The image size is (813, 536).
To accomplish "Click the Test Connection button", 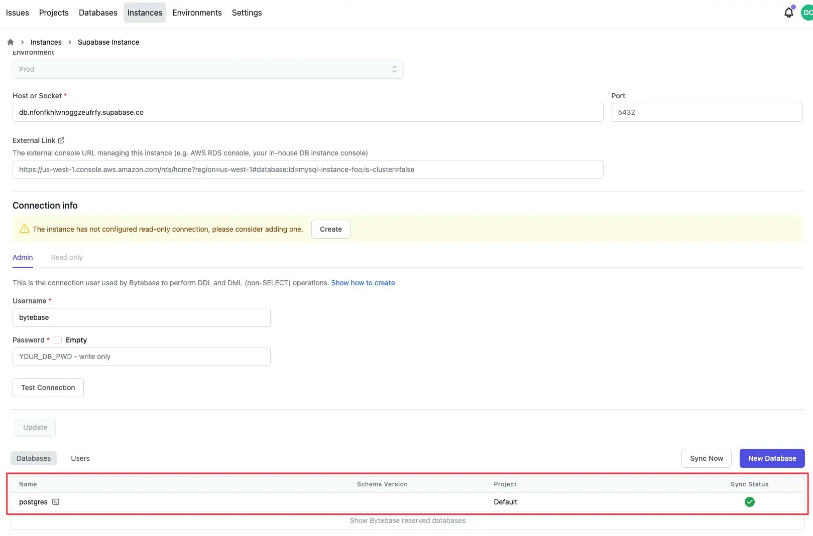I will [x=48, y=387].
